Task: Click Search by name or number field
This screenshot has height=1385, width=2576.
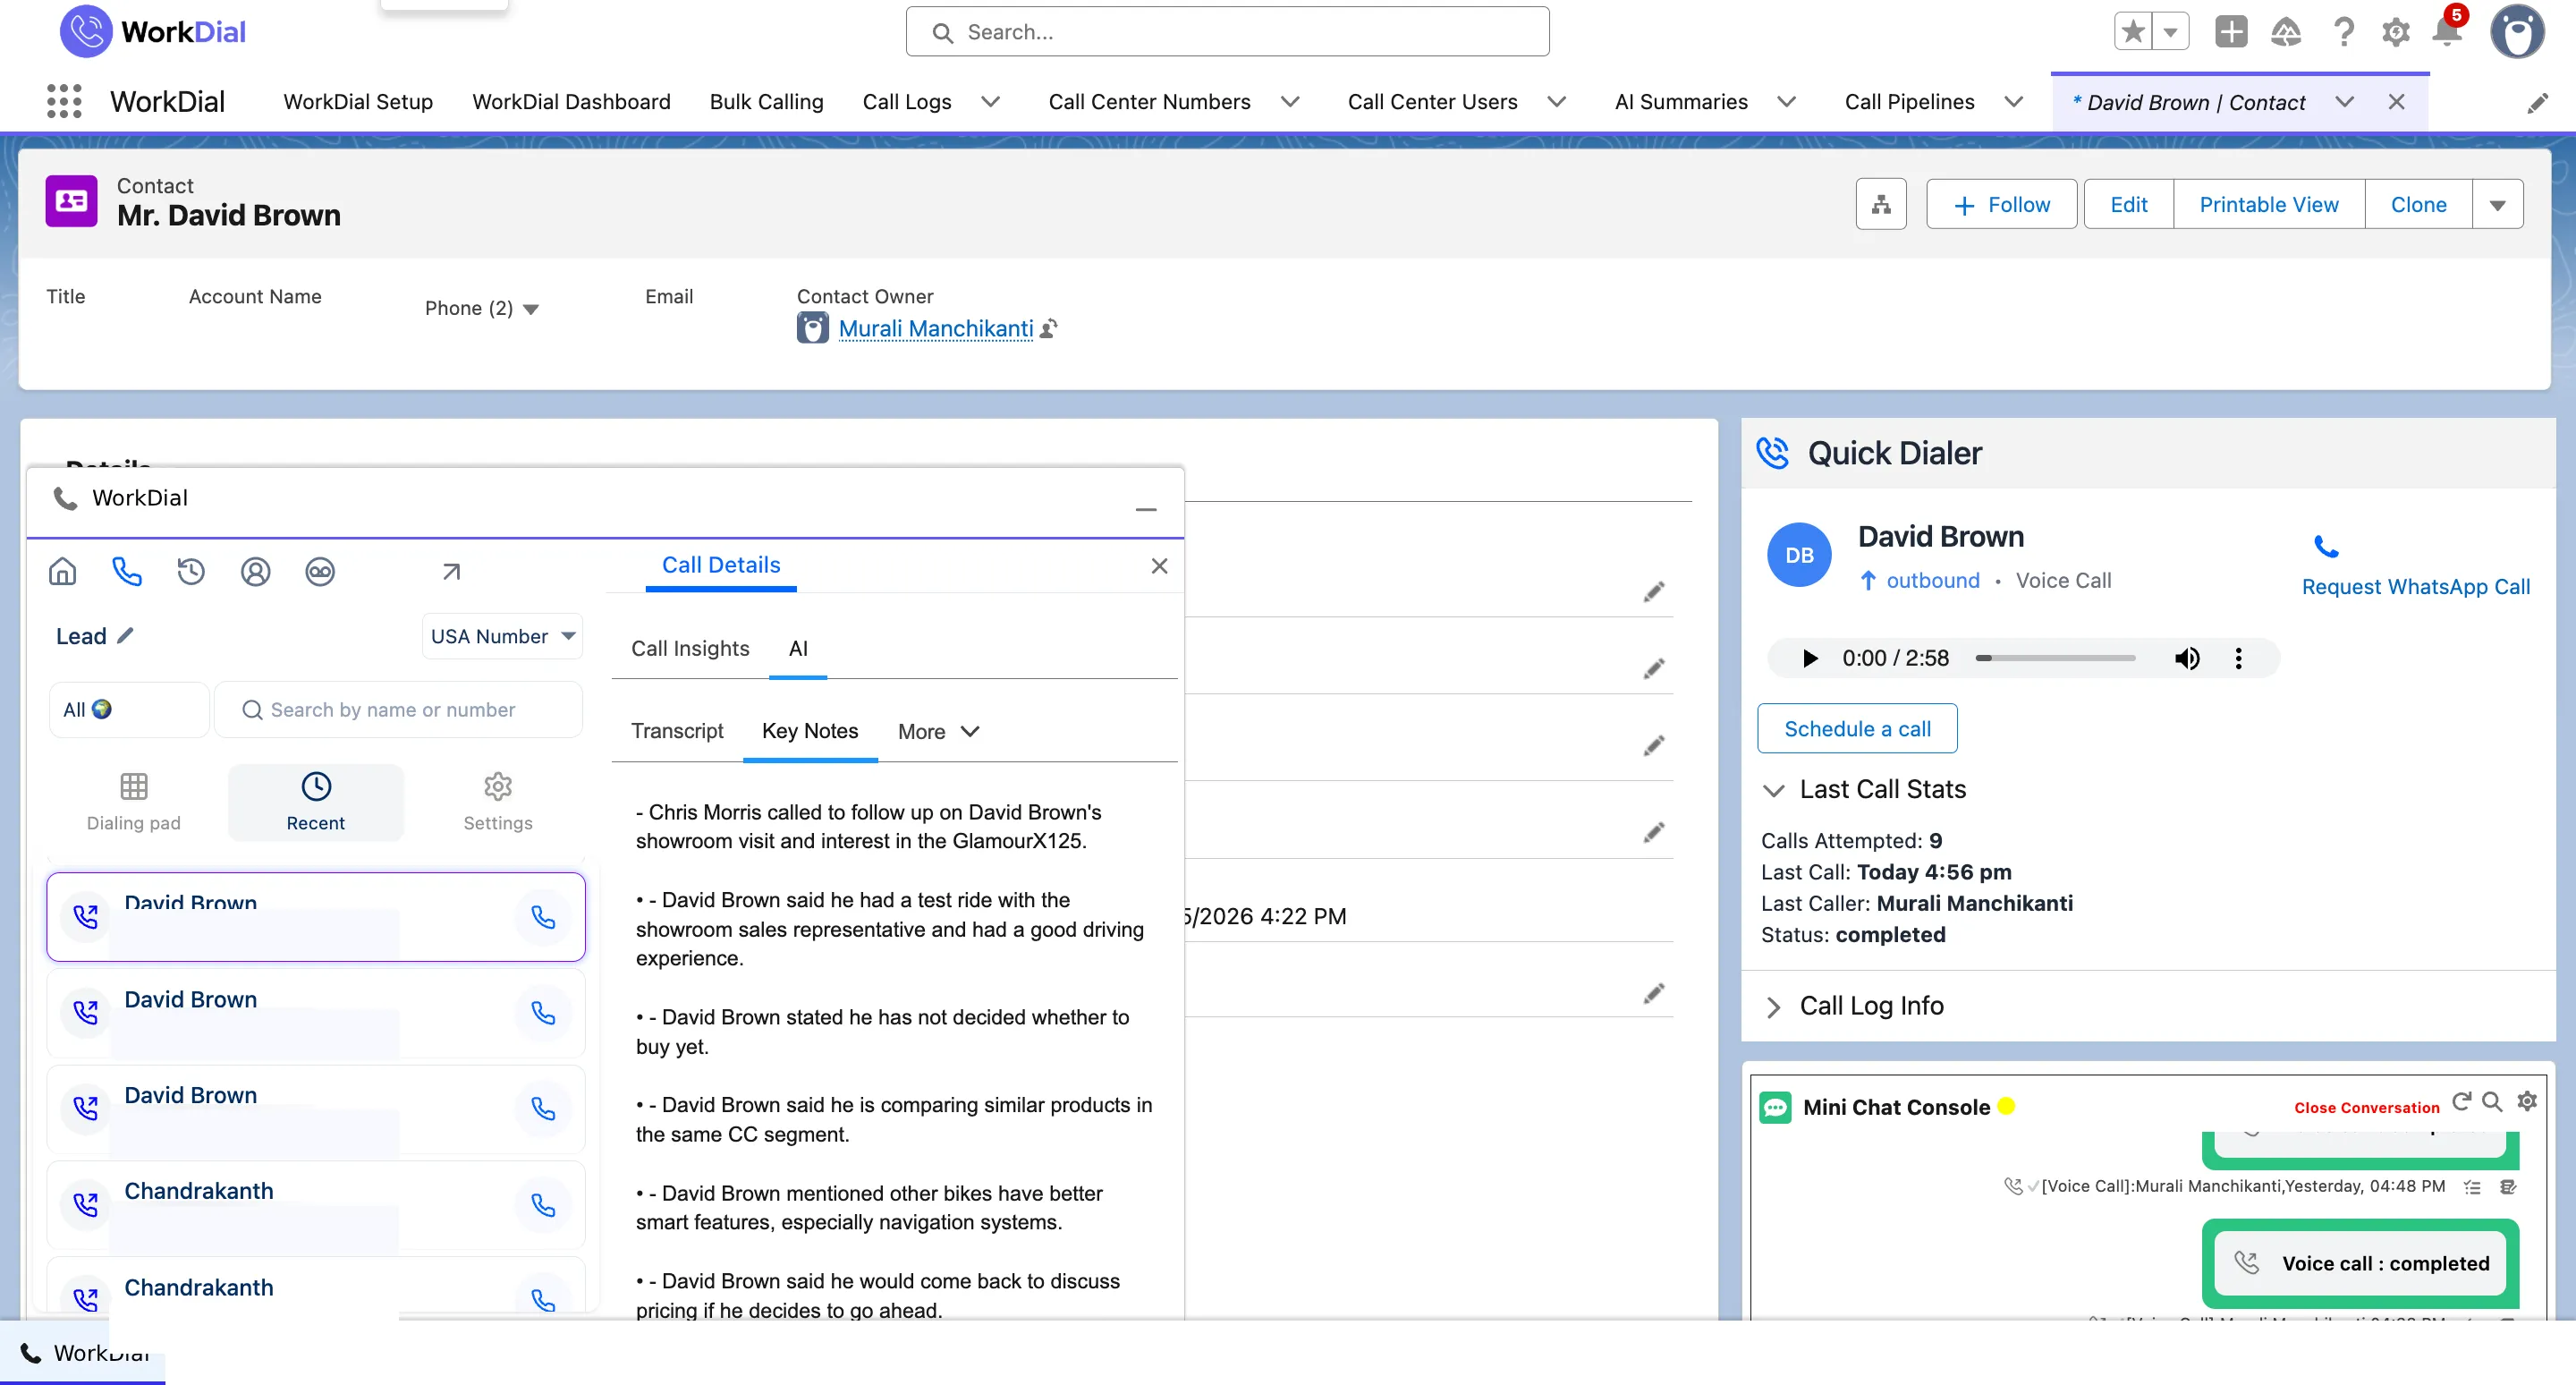Action: (398, 710)
